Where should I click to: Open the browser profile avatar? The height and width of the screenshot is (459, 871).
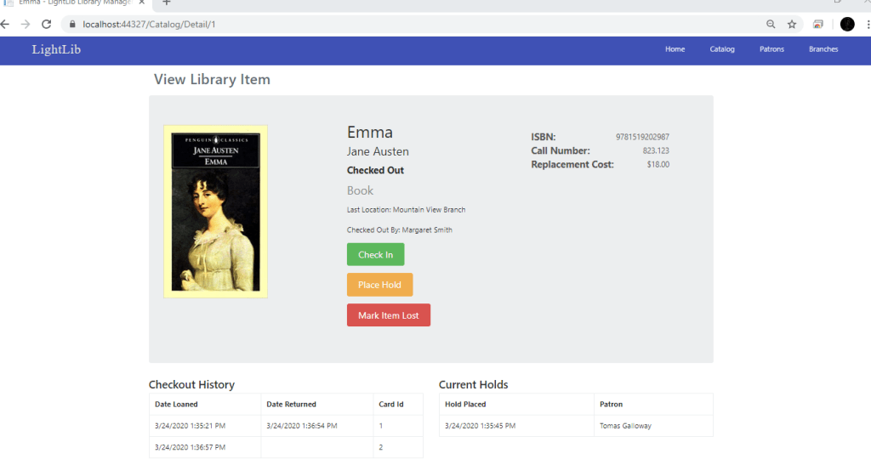point(847,25)
